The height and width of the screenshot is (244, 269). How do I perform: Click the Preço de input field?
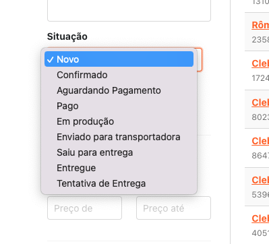tap(84, 208)
